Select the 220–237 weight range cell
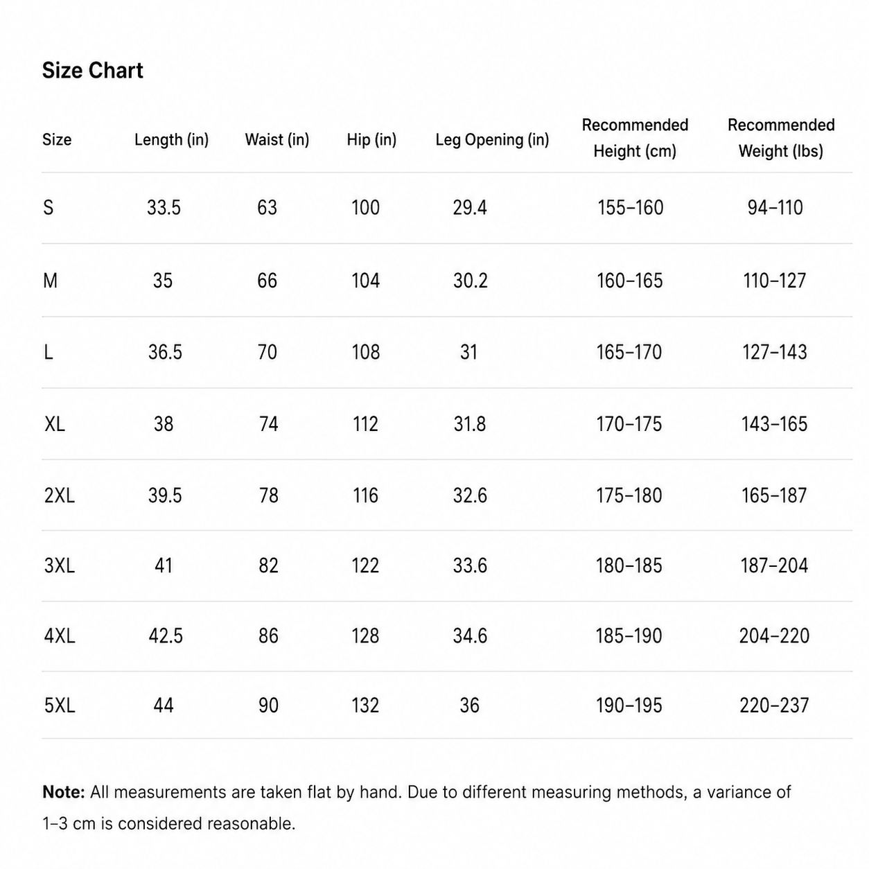The height and width of the screenshot is (869, 869). point(774,705)
